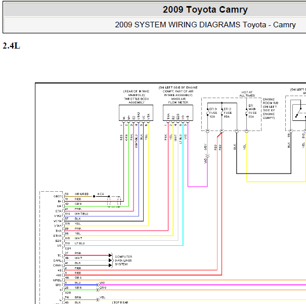Select the "HOT AT ALL TIMES" label

[247, 94]
